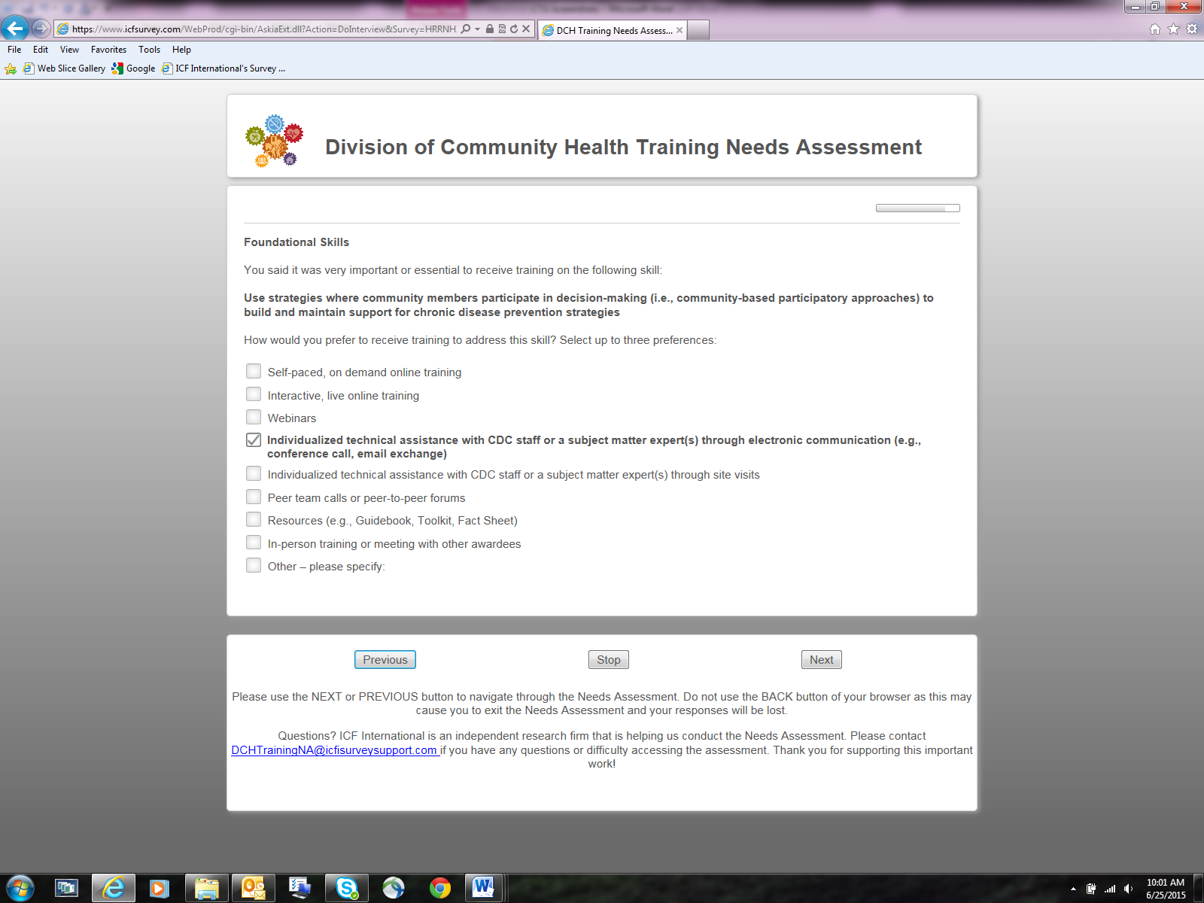This screenshot has height=903, width=1204.
Task: Click the add to favorites bar star icon
Action: [11, 68]
